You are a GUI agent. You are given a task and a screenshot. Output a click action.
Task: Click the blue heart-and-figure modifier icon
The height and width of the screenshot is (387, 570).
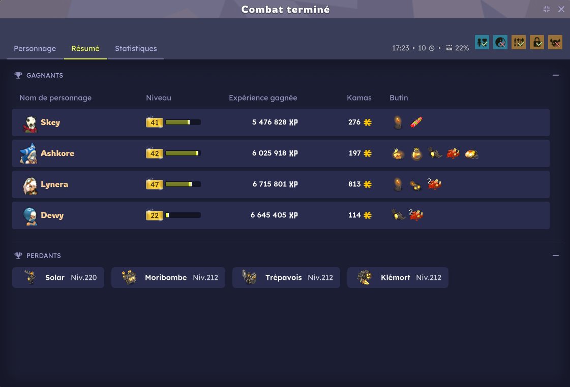pyautogui.click(x=482, y=42)
